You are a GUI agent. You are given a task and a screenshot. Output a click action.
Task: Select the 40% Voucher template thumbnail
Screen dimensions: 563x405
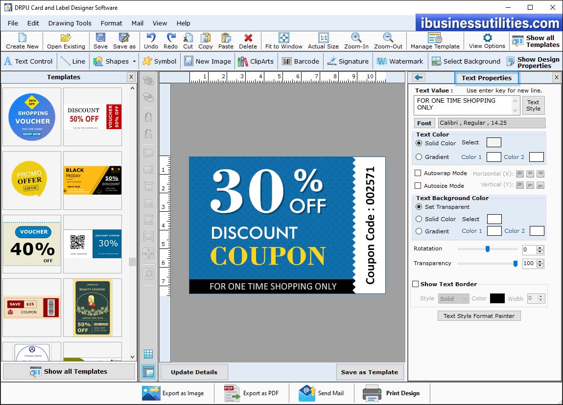click(x=32, y=244)
